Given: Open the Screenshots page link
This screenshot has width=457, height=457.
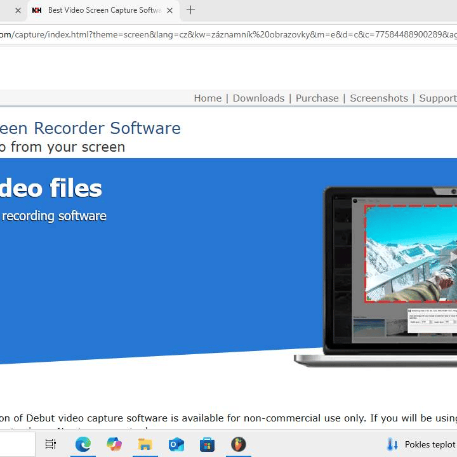Looking at the screenshot, I should click(x=379, y=98).
